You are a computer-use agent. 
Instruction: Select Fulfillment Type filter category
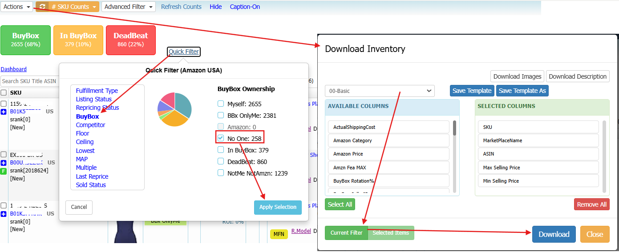(97, 91)
